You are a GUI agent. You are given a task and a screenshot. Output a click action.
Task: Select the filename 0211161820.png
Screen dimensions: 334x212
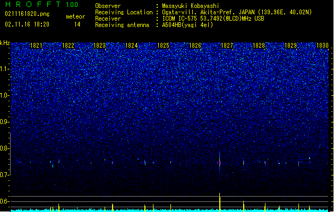click(27, 14)
